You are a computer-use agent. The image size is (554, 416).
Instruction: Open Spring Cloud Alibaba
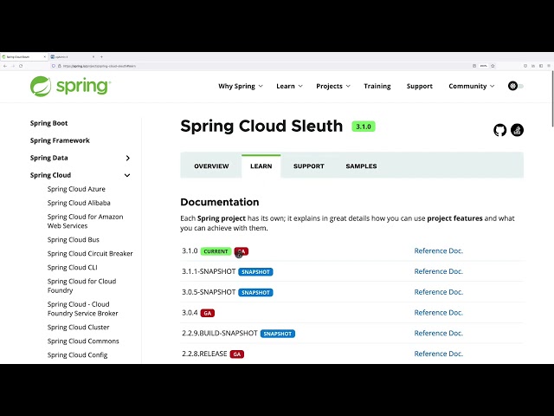pos(79,203)
